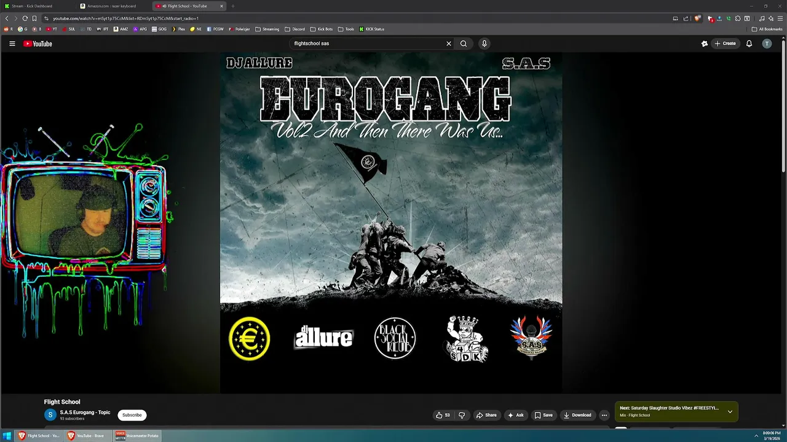Open the KICK Status bookmark

click(371, 29)
